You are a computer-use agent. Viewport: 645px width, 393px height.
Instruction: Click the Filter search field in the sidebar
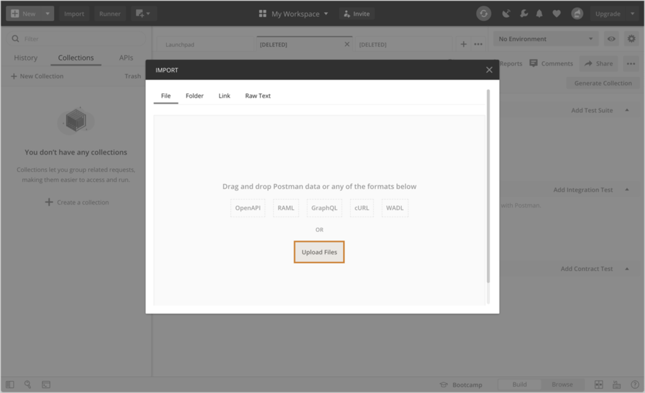pyautogui.click(x=76, y=38)
